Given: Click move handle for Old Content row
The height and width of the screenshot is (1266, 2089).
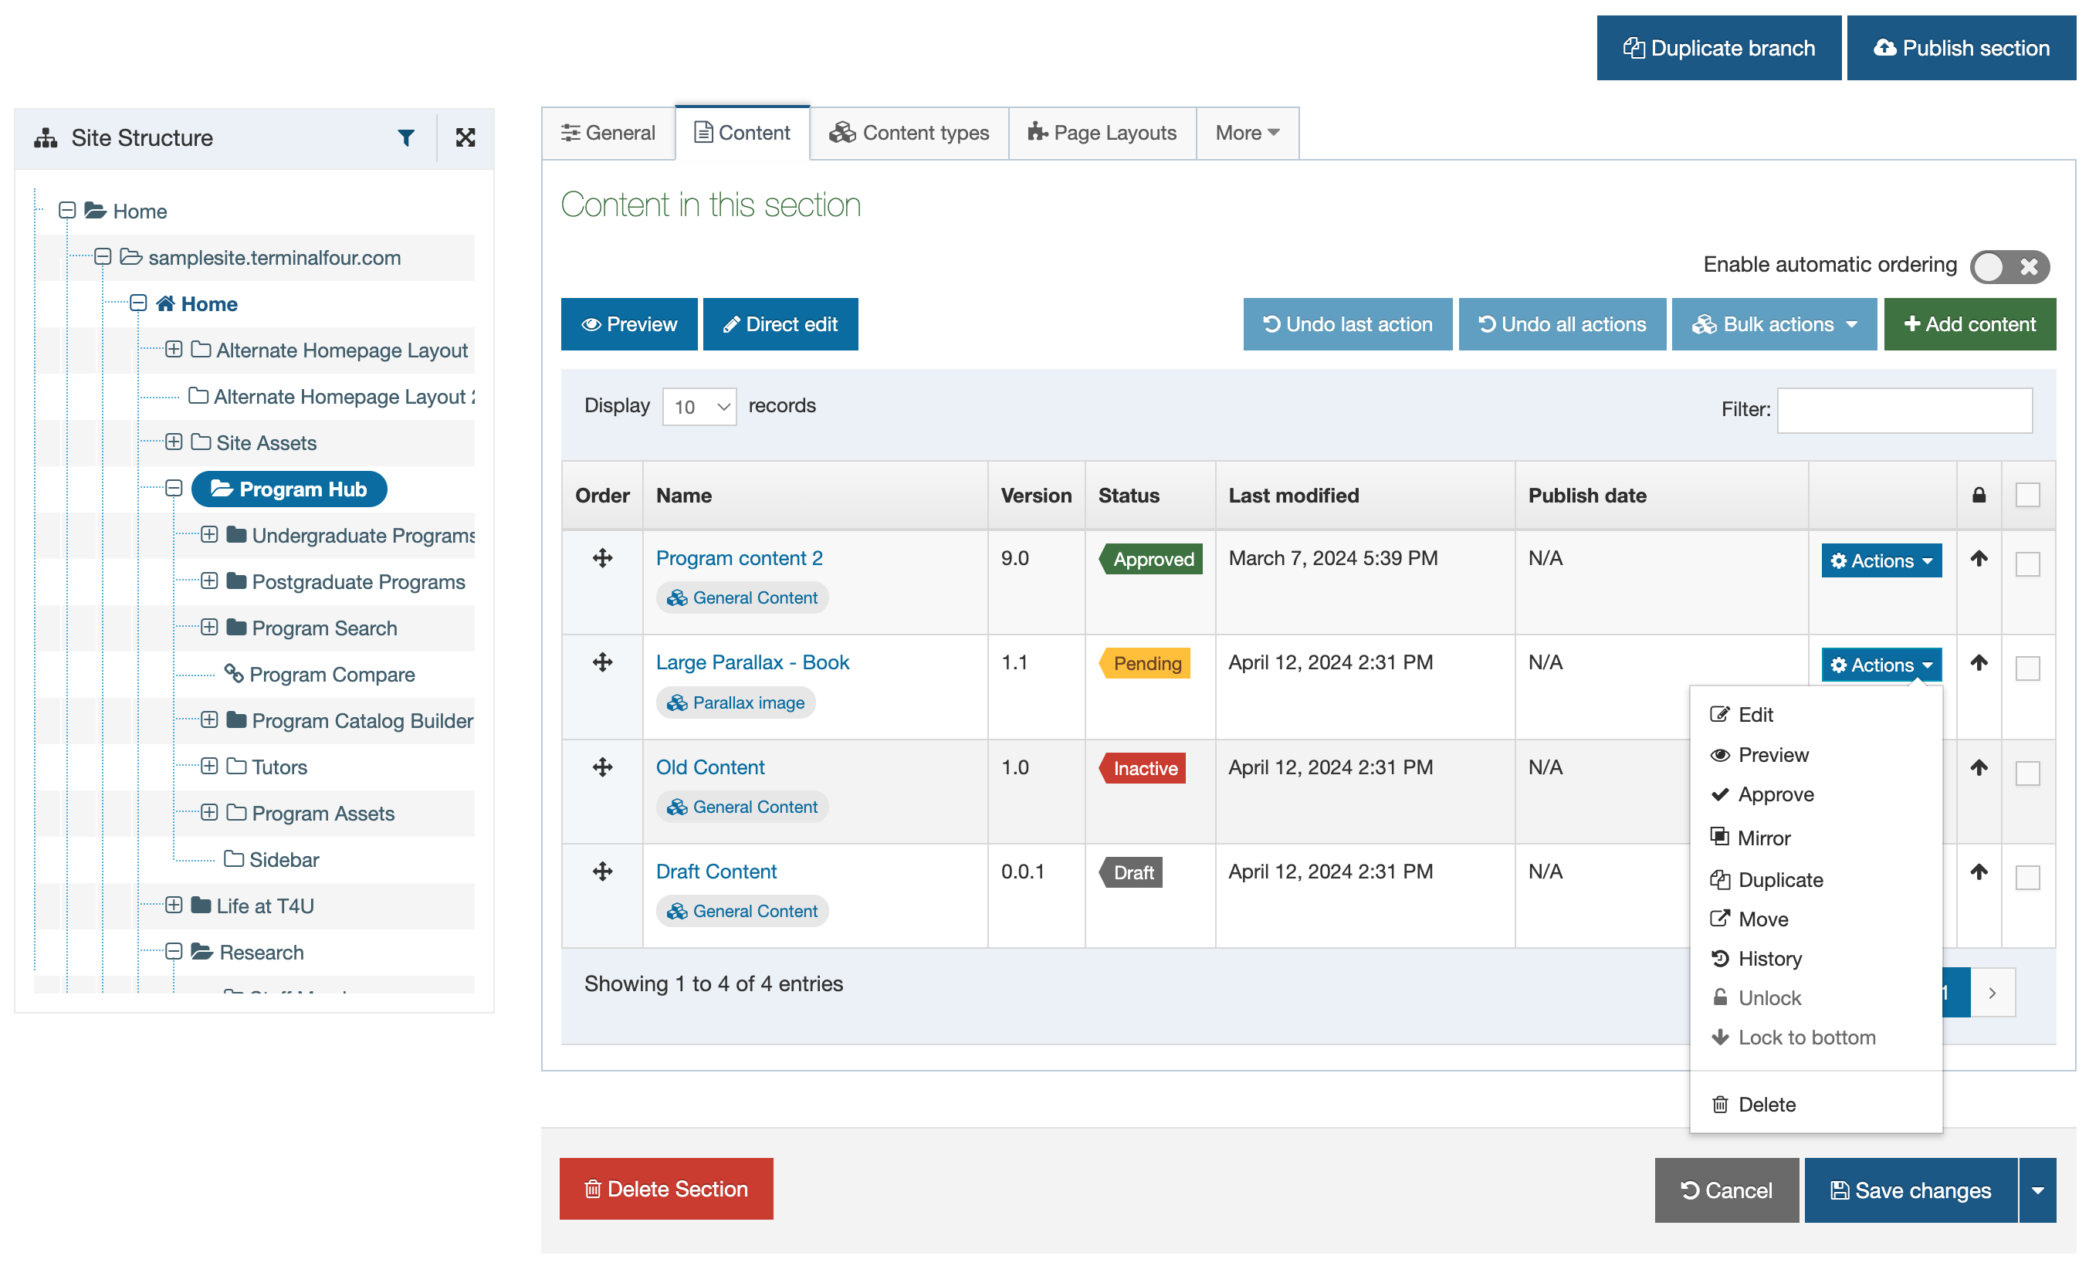Looking at the screenshot, I should [602, 767].
